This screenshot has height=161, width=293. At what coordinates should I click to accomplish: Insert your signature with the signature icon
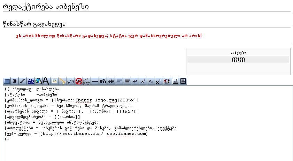click(x=87, y=81)
